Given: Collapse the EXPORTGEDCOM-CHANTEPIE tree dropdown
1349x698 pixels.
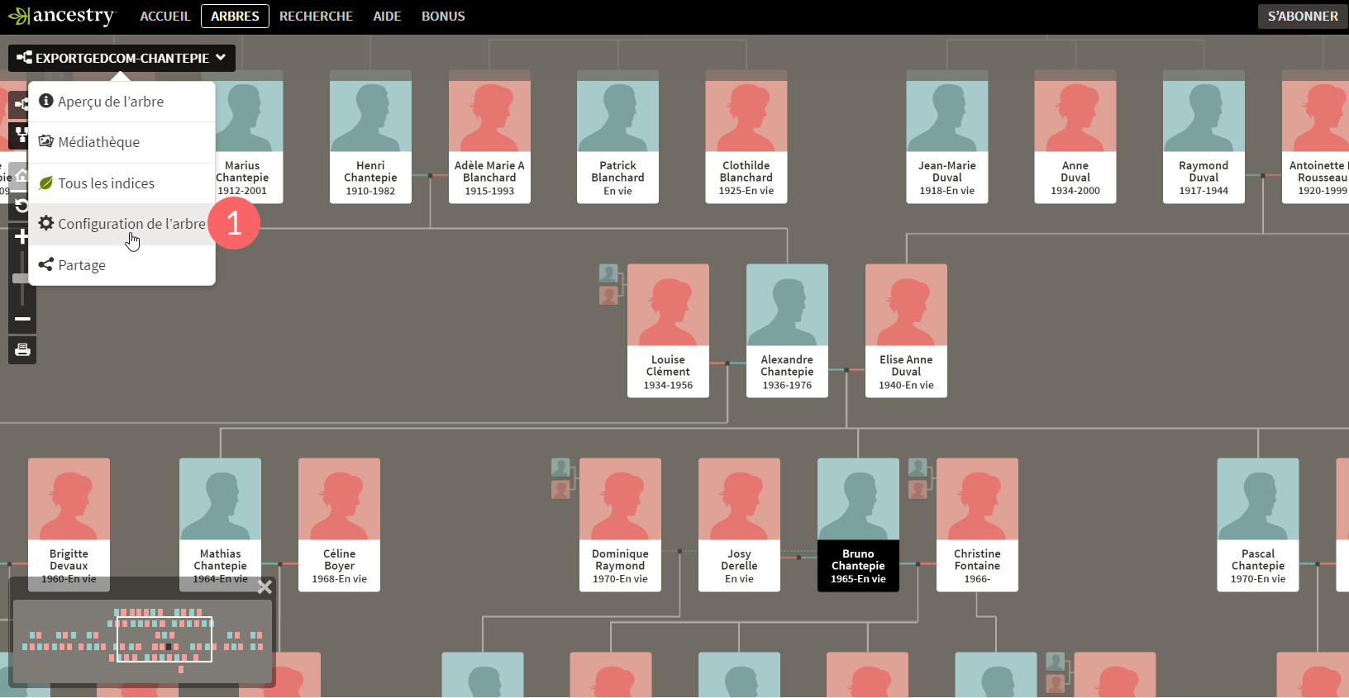Looking at the screenshot, I should coord(122,58).
